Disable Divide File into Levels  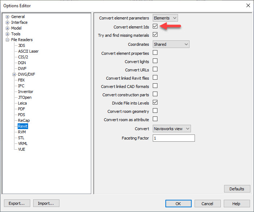pos(155,102)
